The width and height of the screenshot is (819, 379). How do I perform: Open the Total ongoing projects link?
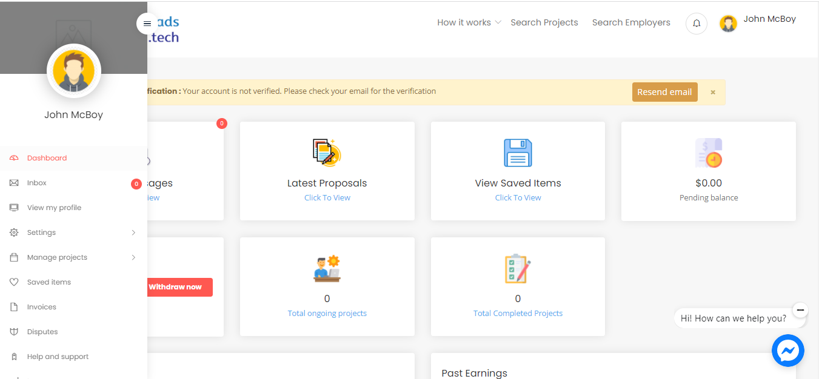(x=327, y=313)
